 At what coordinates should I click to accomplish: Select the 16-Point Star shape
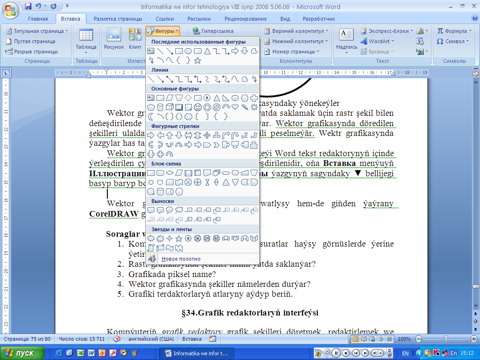(x=198, y=239)
